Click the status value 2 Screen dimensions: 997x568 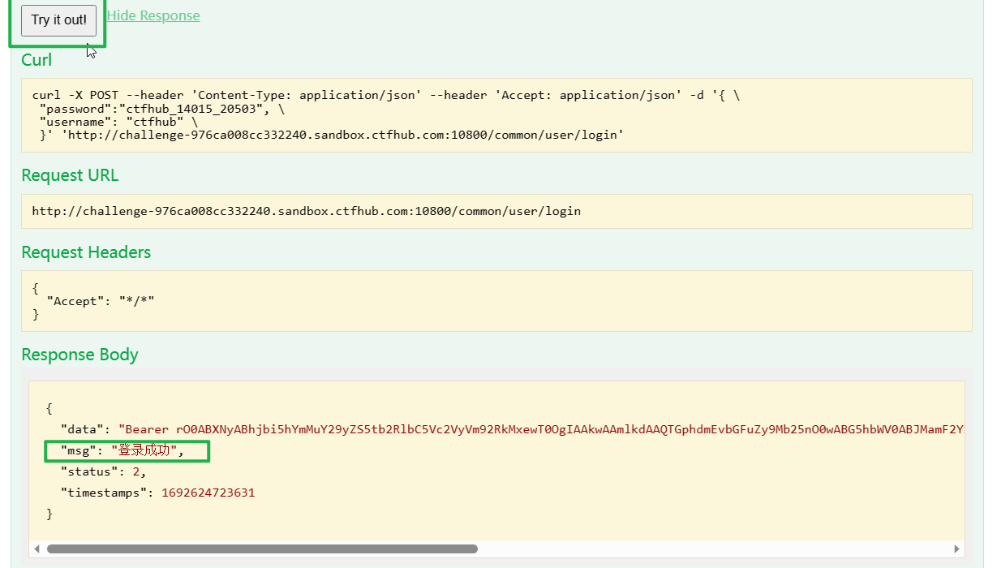tap(136, 471)
